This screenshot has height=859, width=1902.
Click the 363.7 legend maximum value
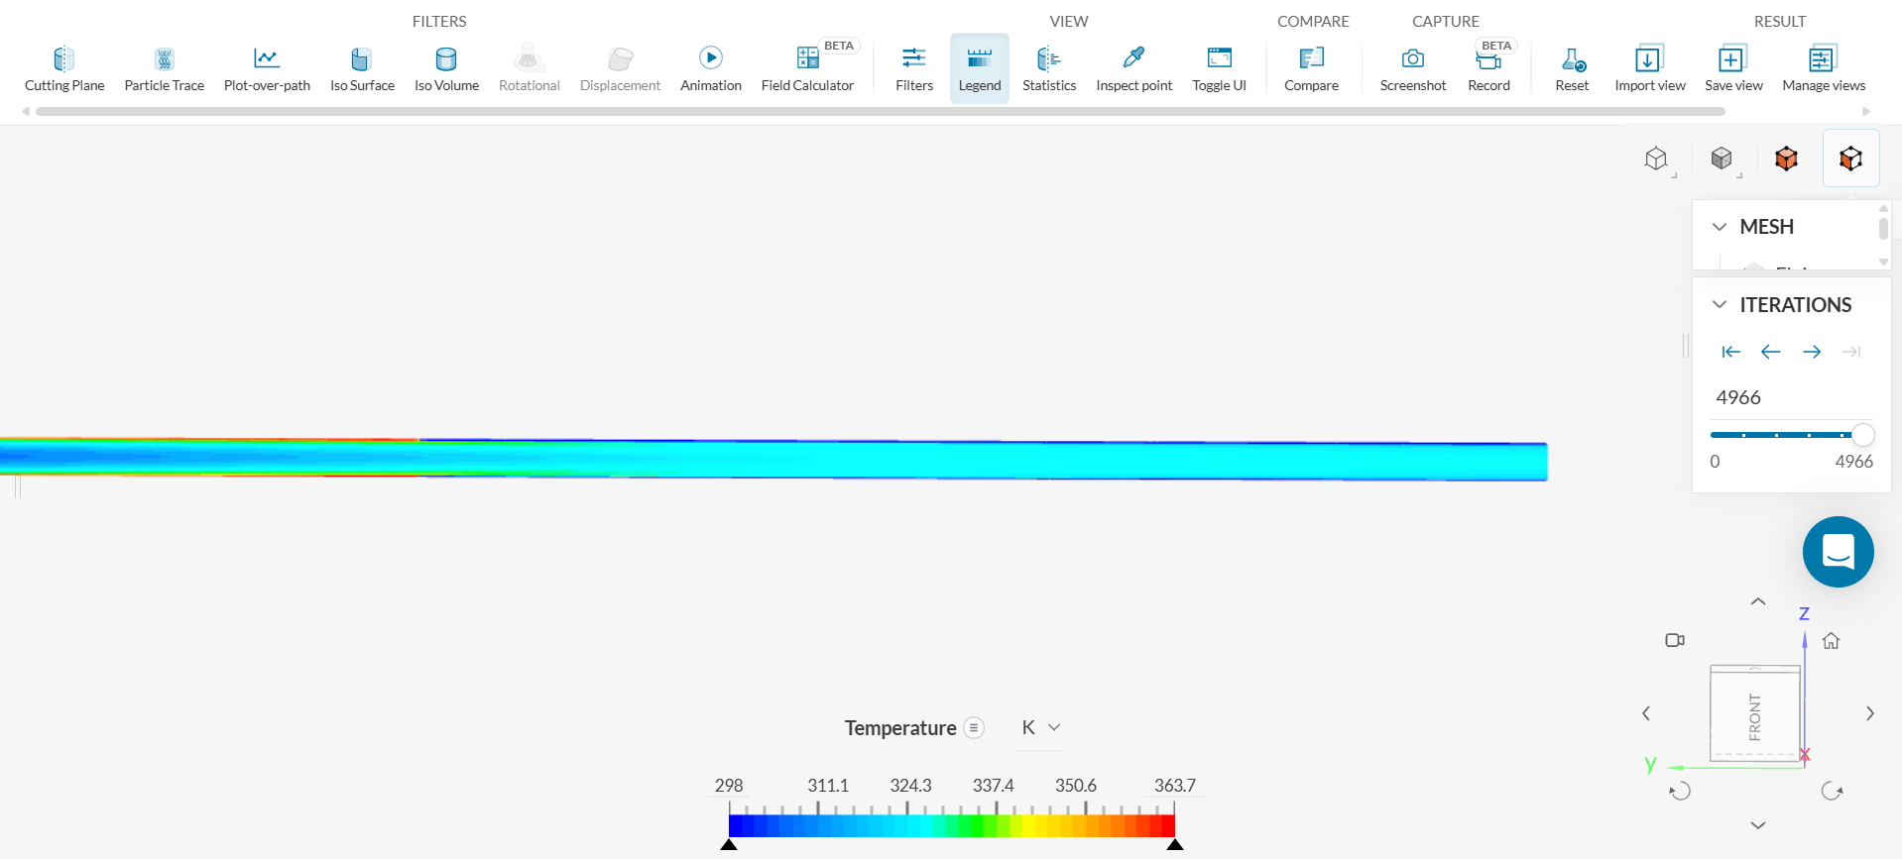coord(1175,785)
